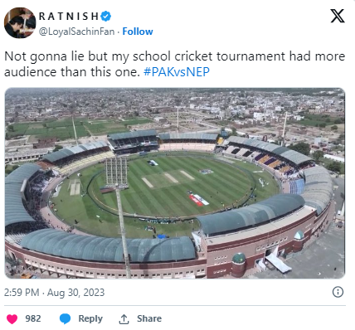This screenshot has width=355, height=330.
Task: Click the 2:59 PM posting time
Action: coord(22,293)
